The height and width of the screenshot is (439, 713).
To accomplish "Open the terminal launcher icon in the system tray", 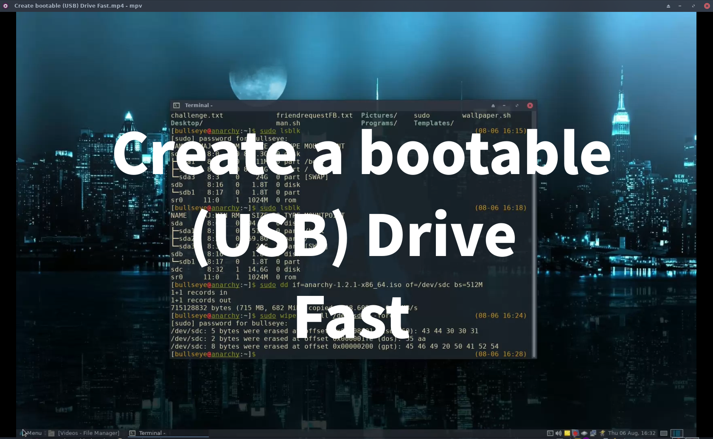I will [550, 433].
